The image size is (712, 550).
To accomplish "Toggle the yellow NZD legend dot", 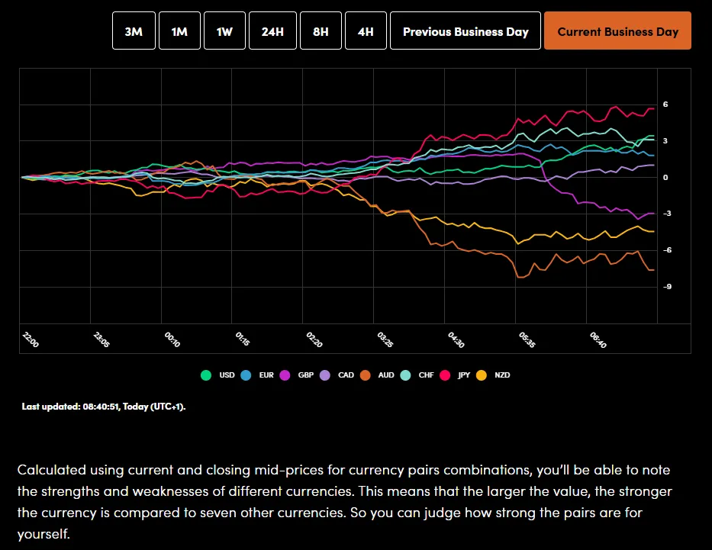I will coord(482,375).
